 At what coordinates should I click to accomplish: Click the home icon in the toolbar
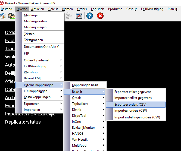coord(3,16)
